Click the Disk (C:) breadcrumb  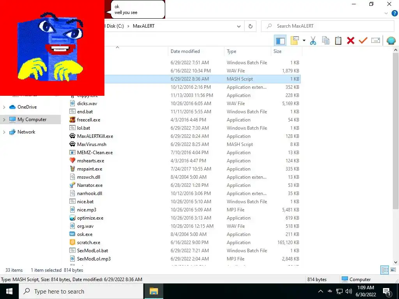pos(115,26)
